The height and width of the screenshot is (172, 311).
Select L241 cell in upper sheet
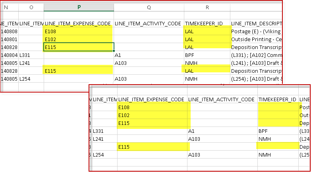(31, 63)
